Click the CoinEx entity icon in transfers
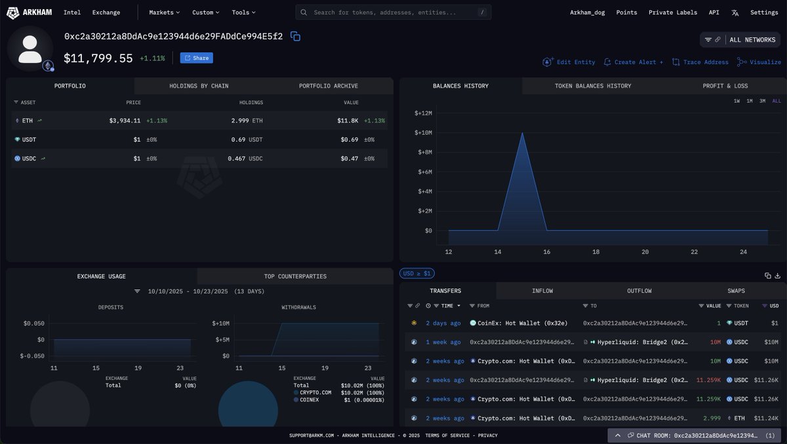Screen dimensions: 787x444 [473, 323]
